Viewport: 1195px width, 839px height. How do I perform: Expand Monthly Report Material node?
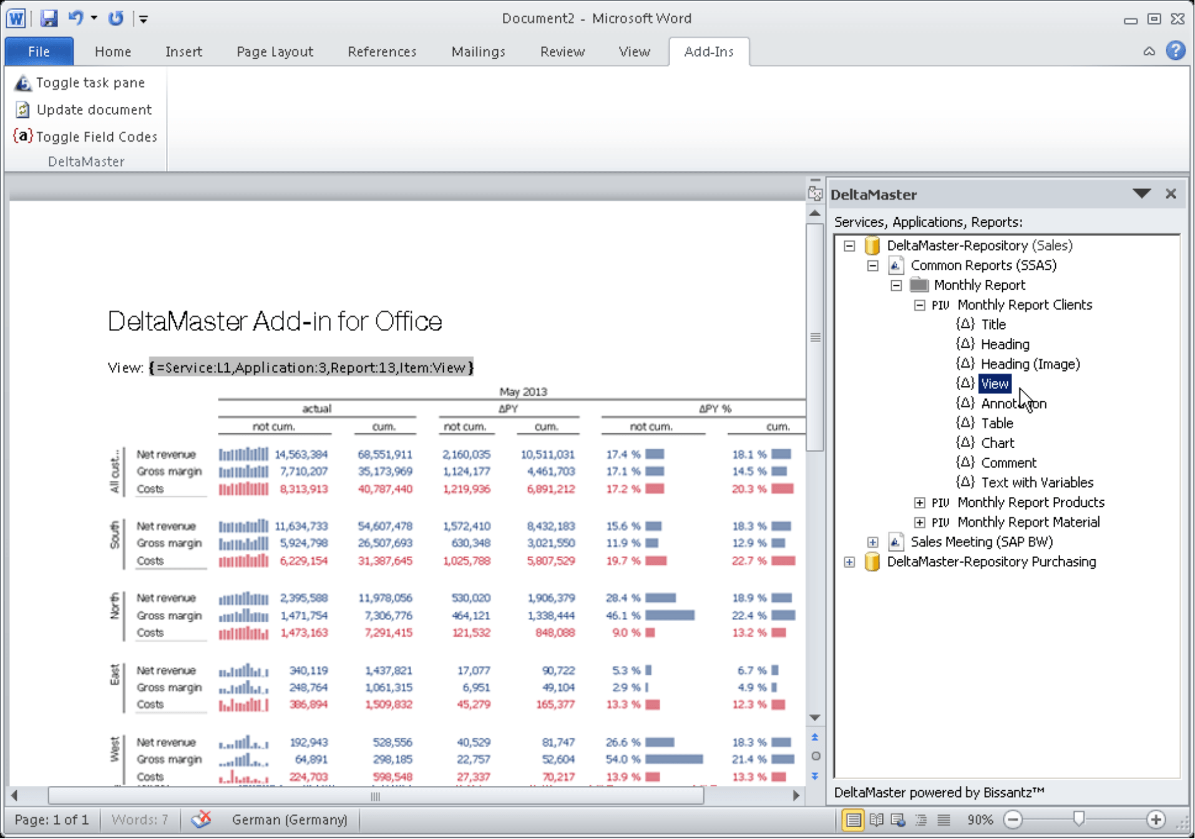point(920,523)
